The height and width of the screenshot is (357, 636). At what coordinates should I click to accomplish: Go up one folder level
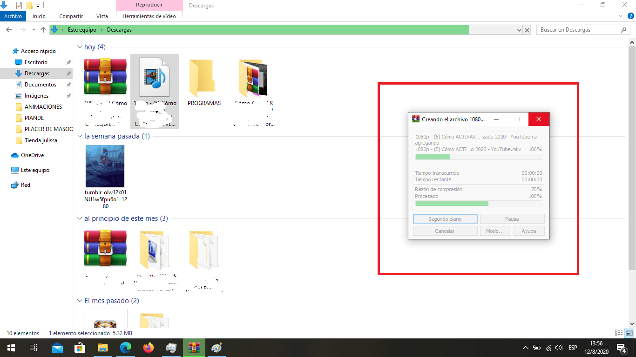click(43, 30)
